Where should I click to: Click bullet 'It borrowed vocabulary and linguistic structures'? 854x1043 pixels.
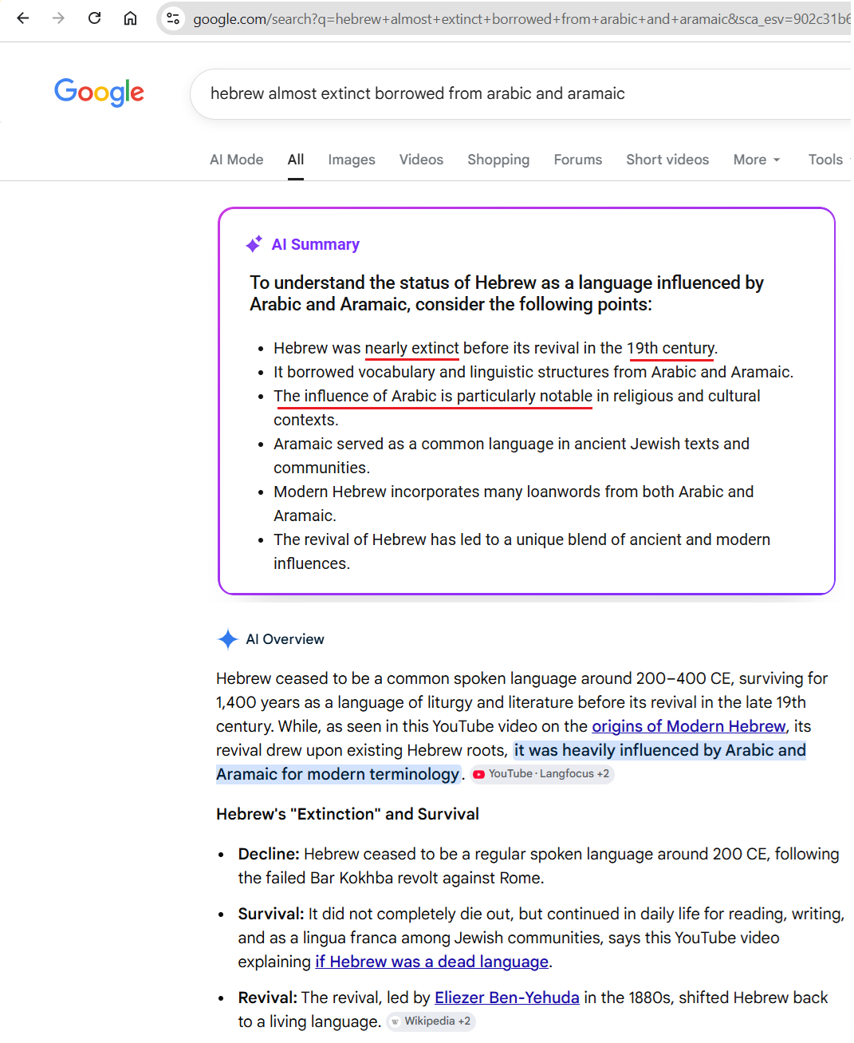[x=533, y=372]
